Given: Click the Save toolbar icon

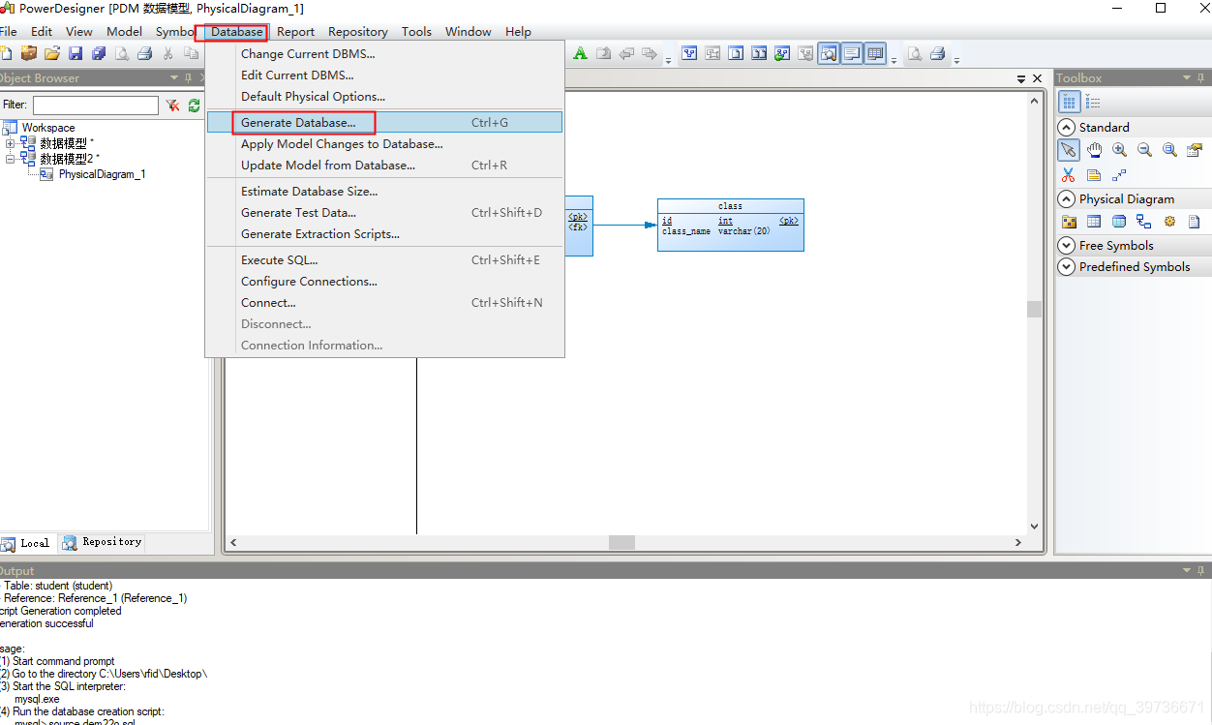Looking at the screenshot, I should (x=76, y=53).
